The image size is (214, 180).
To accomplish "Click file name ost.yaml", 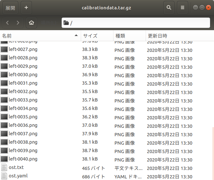I will click(x=18, y=176).
